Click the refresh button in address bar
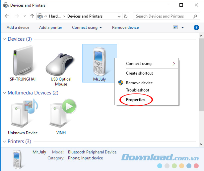Image resolution: width=204 pixels, height=171 pixels. tap(125, 16)
